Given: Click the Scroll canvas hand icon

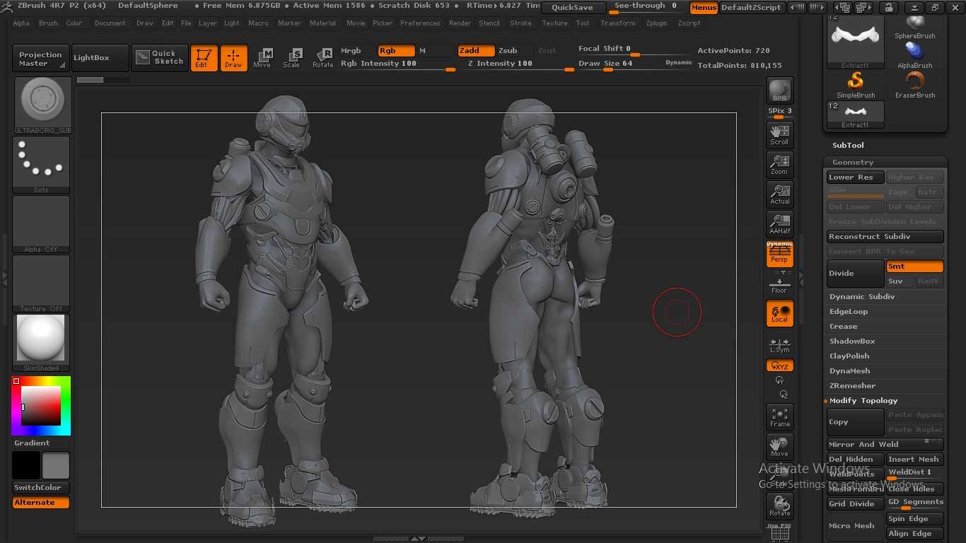Looking at the screenshot, I should pos(779,134).
